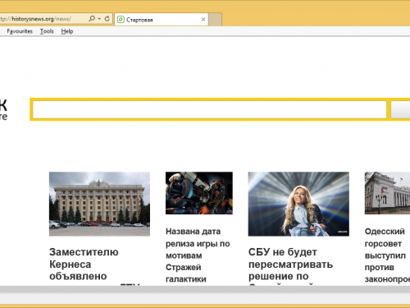
Task: Click the horizontal scrollbar at page bottom
Action: click(205, 289)
